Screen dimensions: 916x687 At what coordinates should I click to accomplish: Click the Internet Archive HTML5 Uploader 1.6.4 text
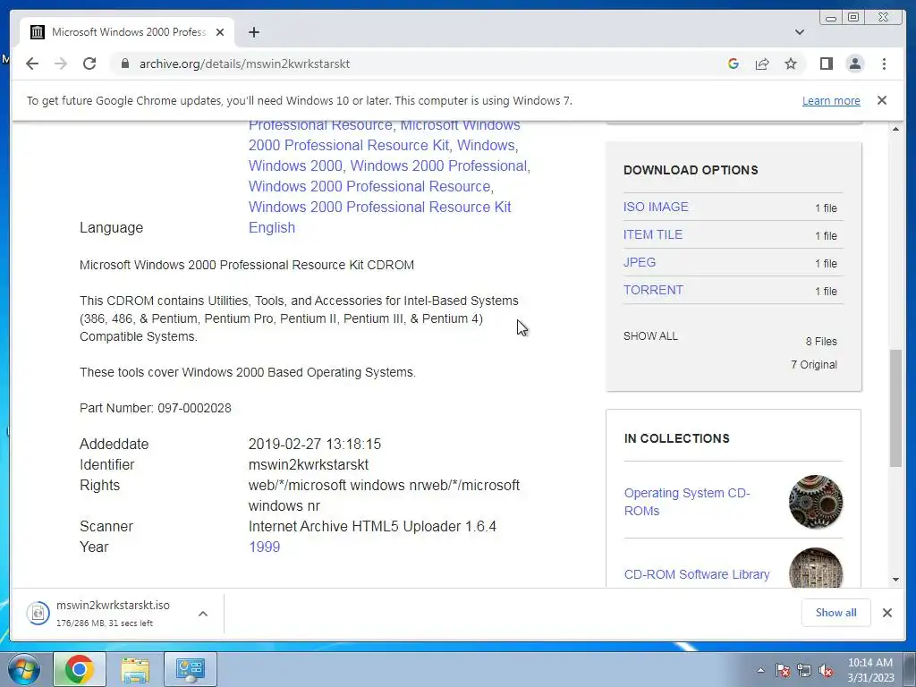(x=372, y=526)
